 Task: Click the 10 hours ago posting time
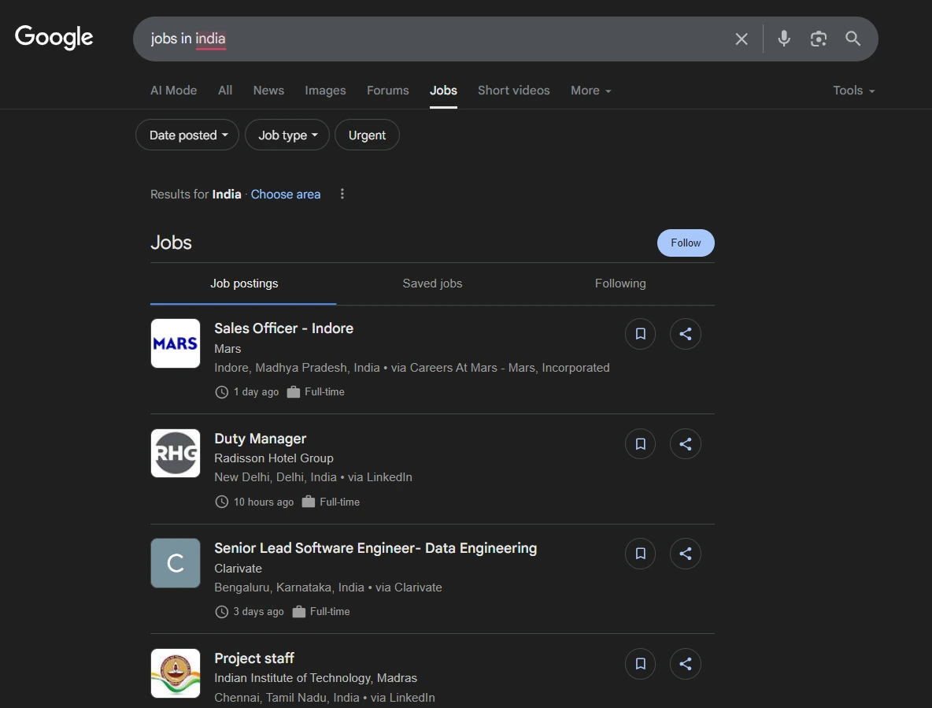264,502
